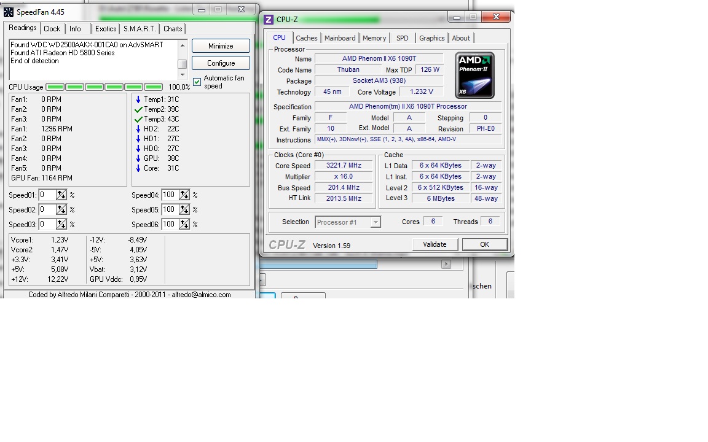The width and height of the screenshot is (708, 442).
Task: Adjust Speed06 spinner arrows
Action: [x=184, y=224]
